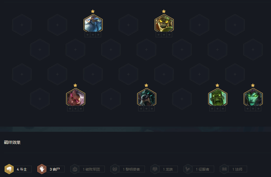
Task: Click the 1 法师 book trait icon
Action: pyautogui.click(x=224, y=169)
